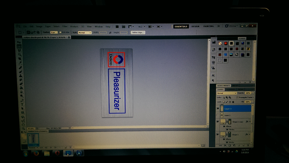
Task: Select the Pen tool
Action: [22, 101]
